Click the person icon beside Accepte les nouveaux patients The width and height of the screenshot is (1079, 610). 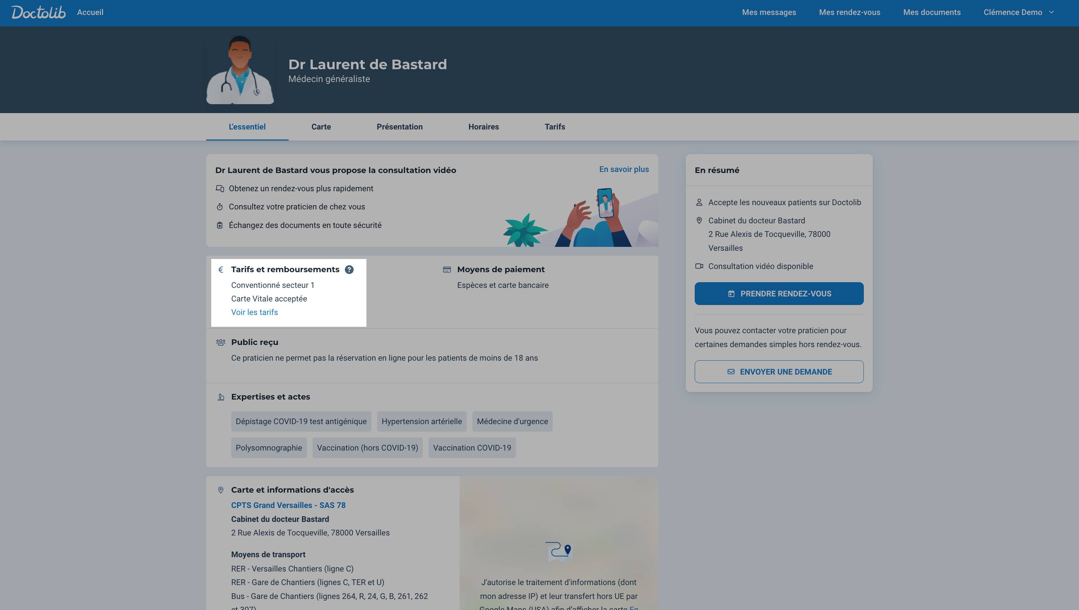click(x=699, y=202)
